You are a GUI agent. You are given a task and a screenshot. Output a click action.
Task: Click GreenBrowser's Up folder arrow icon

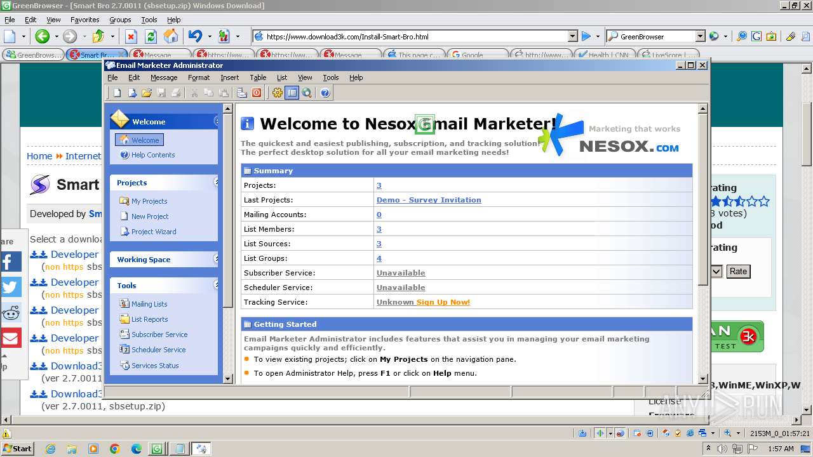click(98, 36)
